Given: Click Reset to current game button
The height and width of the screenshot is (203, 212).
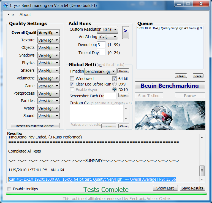Looking at the screenshot, I should coord(35,125).
